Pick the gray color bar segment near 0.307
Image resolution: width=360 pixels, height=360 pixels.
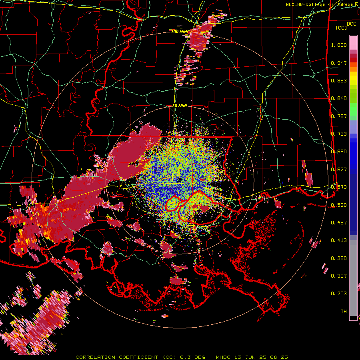(x=353, y=278)
